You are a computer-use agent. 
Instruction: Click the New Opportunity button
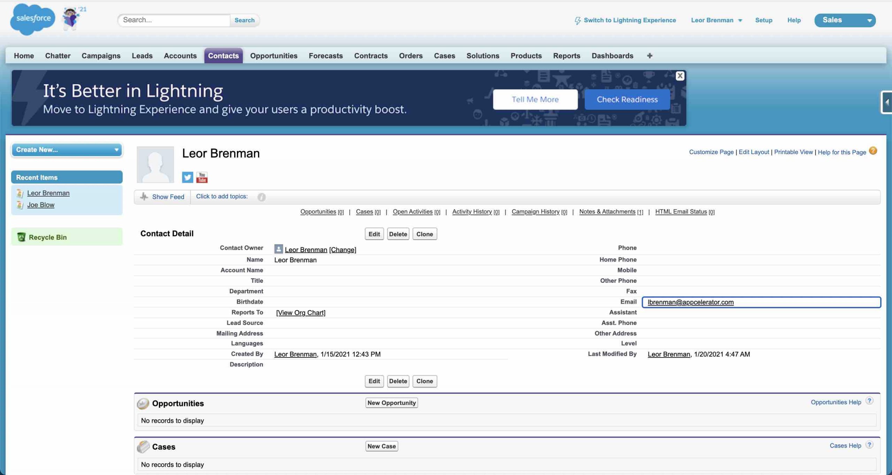392,403
